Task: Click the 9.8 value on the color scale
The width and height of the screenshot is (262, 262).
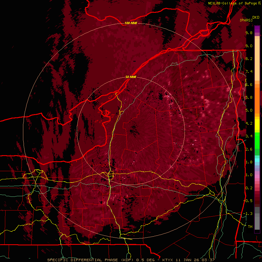Action: (249, 33)
